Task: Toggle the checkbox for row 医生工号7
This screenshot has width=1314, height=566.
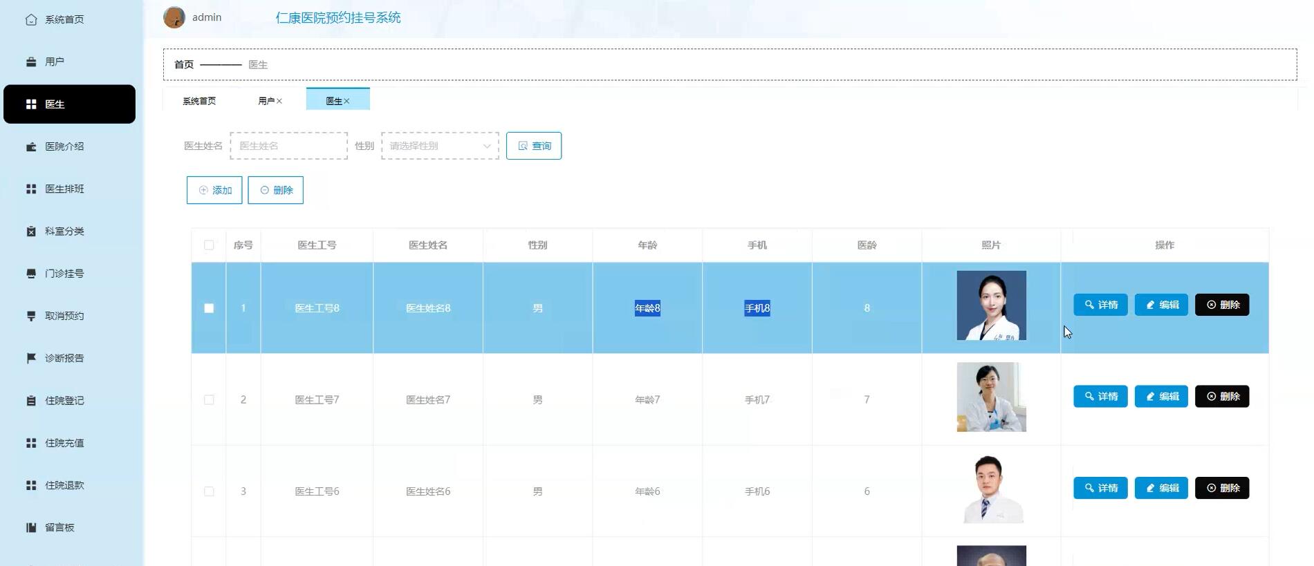Action: [209, 399]
